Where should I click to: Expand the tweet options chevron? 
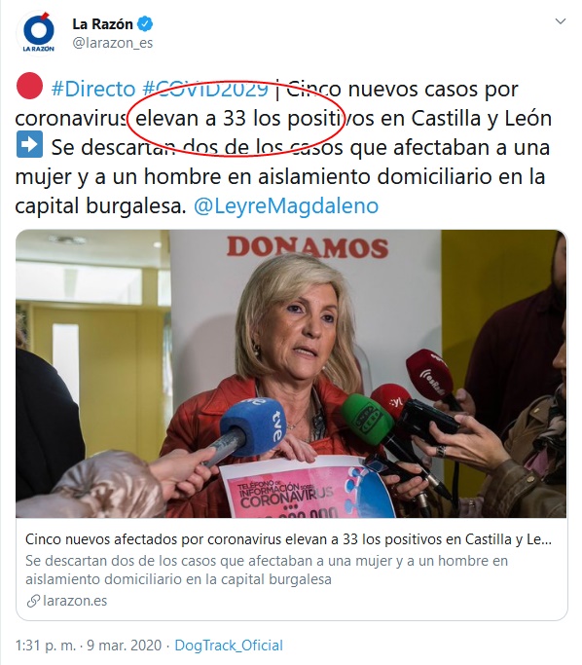pyautogui.click(x=561, y=21)
